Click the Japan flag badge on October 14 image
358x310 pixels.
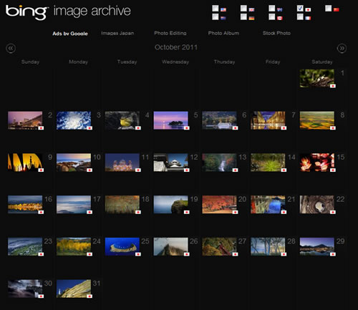284,170
